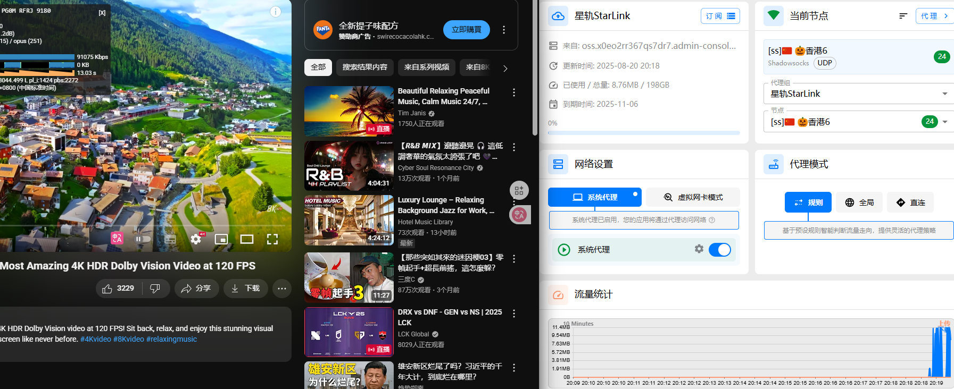Open more actions beside the 下载 button
Image resolution: width=954 pixels, height=389 pixels.
tap(282, 289)
